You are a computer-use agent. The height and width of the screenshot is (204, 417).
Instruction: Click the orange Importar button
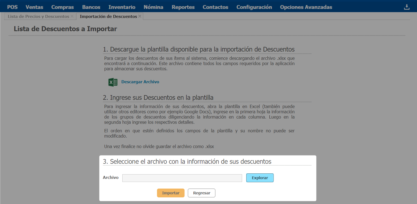(x=170, y=193)
